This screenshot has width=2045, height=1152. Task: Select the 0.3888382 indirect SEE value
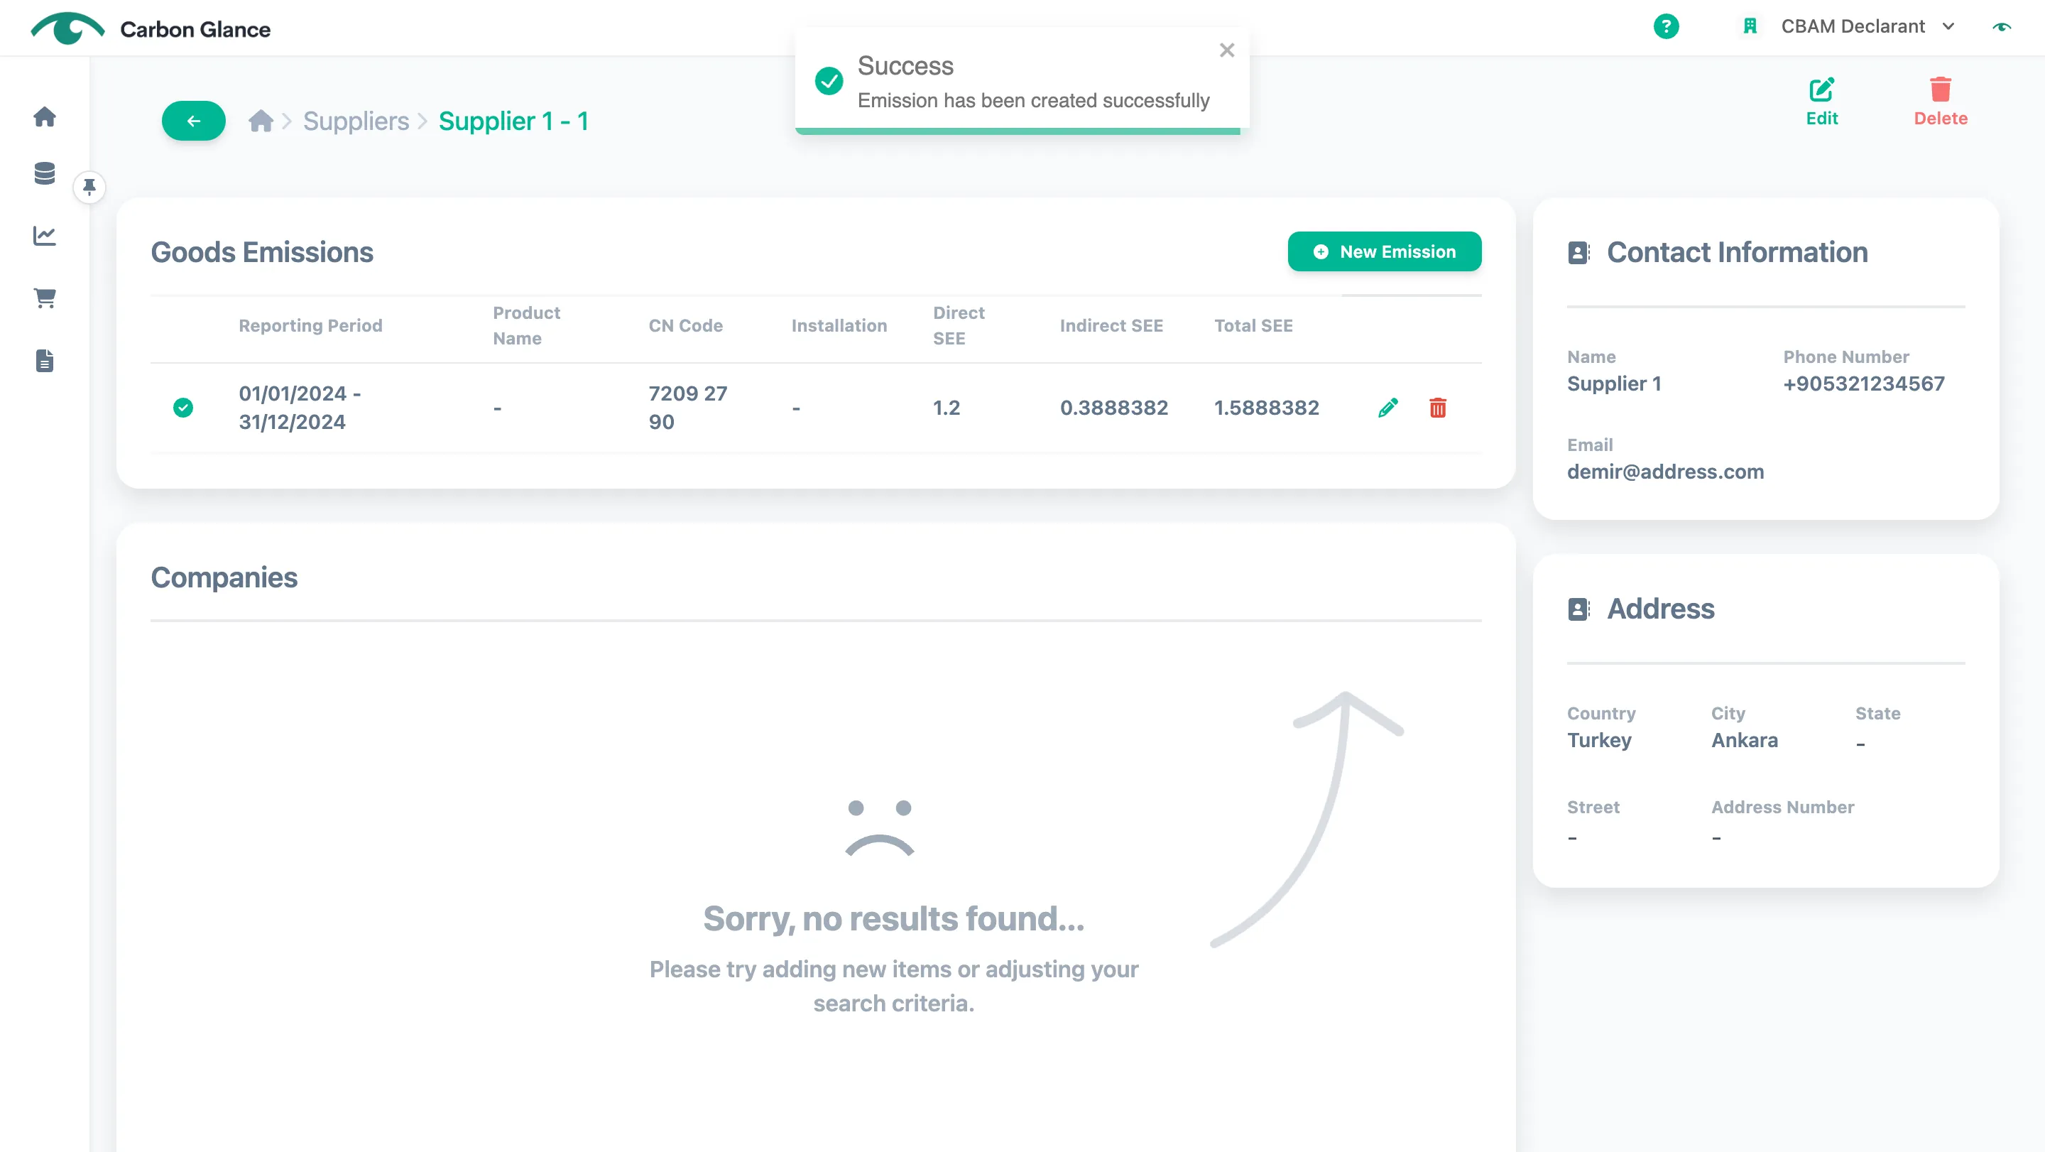pos(1114,407)
